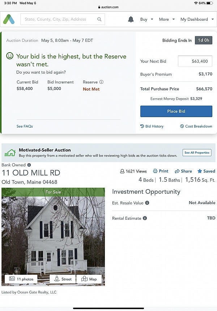Click the Est. Resale Value info icon

point(147,203)
